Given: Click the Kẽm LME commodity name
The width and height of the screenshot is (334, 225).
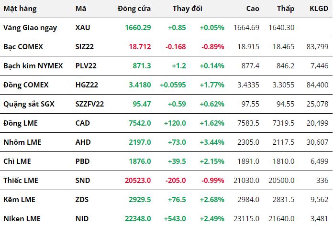Looking at the screenshot, I should pos(20,200).
